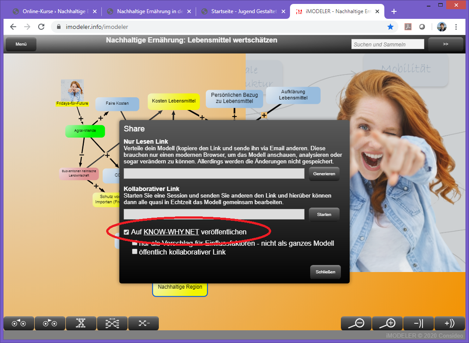
Task: Click the X-minus toolbar icon
Action: tap(143, 323)
